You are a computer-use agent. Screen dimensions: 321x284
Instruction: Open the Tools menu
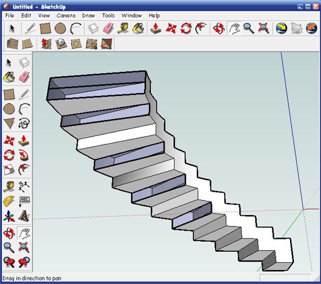(x=108, y=16)
